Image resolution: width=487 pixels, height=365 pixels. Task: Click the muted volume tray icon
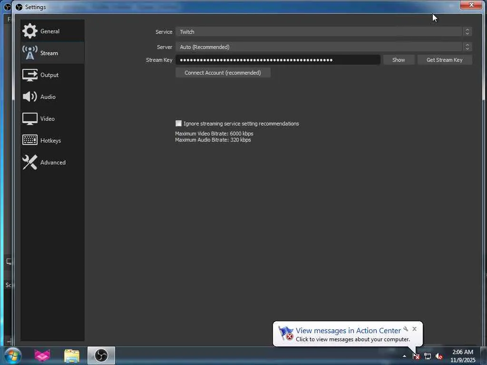click(439, 356)
